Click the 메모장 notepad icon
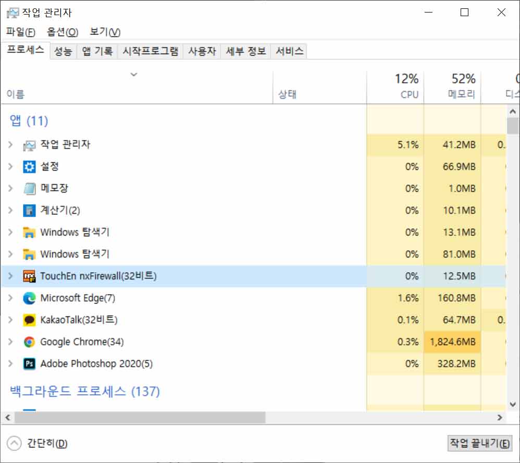The image size is (520, 463). (x=29, y=189)
